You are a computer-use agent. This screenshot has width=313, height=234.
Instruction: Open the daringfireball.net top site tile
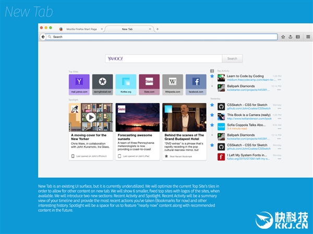pos(102,84)
